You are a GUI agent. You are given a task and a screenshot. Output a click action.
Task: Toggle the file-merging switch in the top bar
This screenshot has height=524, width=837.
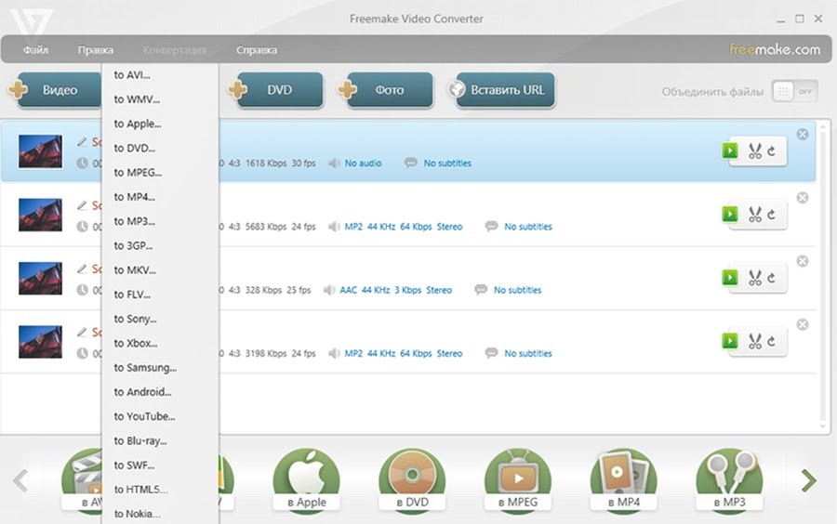point(795,92)
